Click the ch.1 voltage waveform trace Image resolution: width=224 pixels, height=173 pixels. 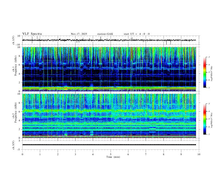point(109,40)
